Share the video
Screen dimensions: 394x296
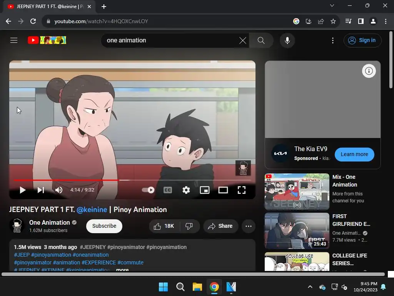point(220,226)
